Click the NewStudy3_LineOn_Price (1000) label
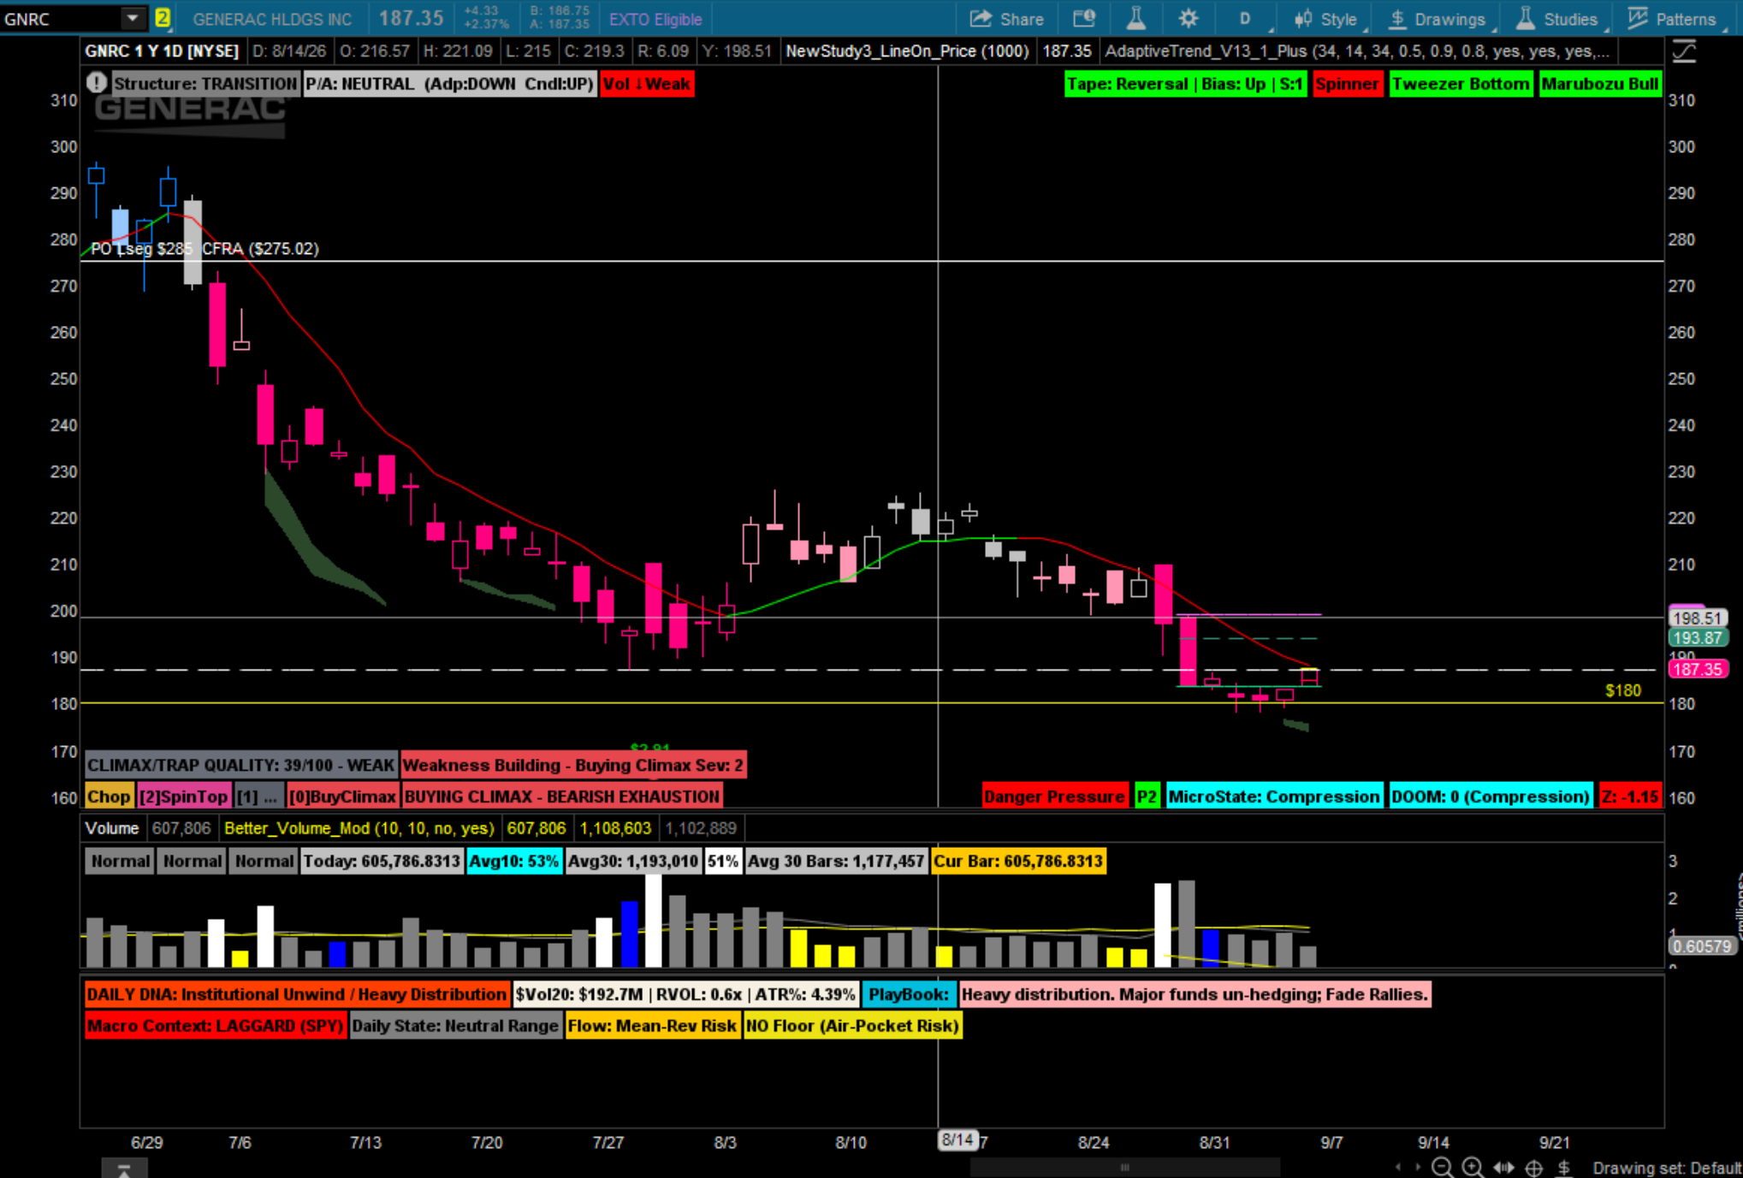Image resolution: width=1743 pixels, height=1178 pixels. pyautogui.click(x=907, y=51)
